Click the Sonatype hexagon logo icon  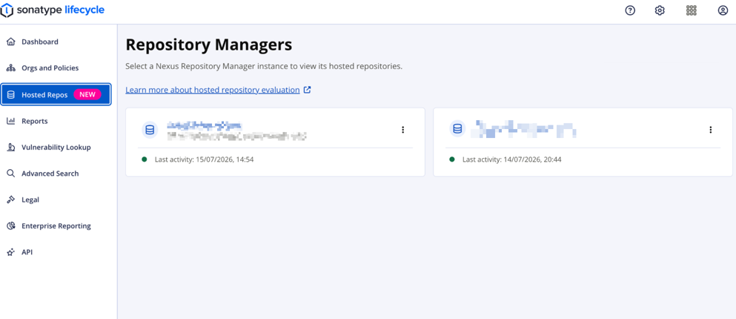click(7, 10)
